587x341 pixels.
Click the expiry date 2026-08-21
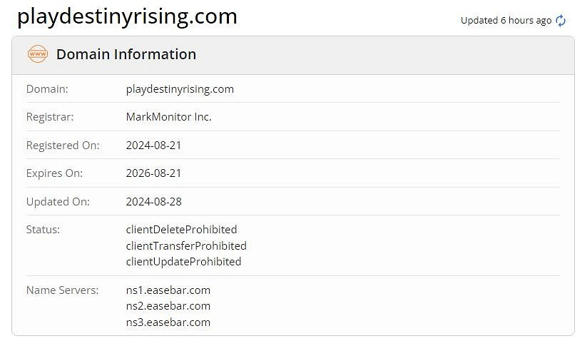point(153,173)
